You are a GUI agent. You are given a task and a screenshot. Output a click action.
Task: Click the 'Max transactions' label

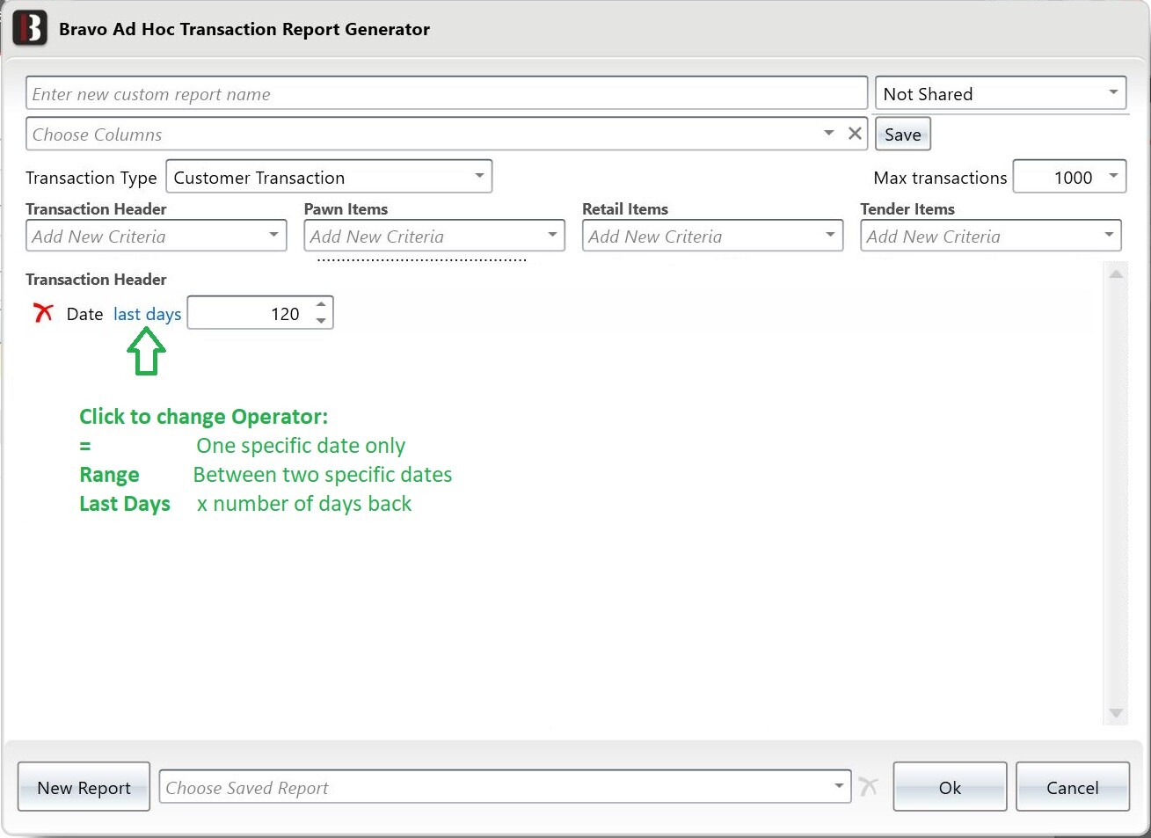coord(940,178)
